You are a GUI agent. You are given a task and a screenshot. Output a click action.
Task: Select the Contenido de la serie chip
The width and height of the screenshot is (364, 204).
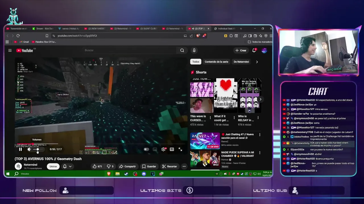coord(216,61)
